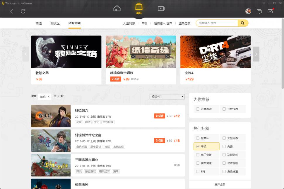
Task: Open the messages chat bubble icon
Action: coord(259,11)
